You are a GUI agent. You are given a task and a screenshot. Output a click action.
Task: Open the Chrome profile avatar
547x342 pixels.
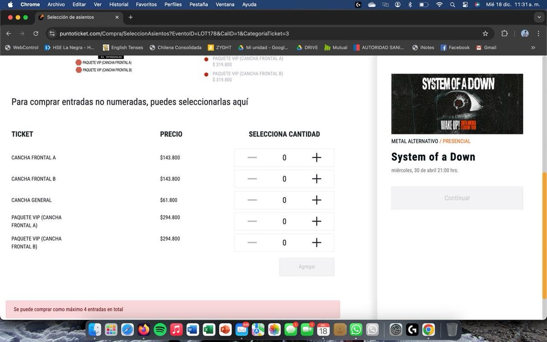click(x=525, y=33)
